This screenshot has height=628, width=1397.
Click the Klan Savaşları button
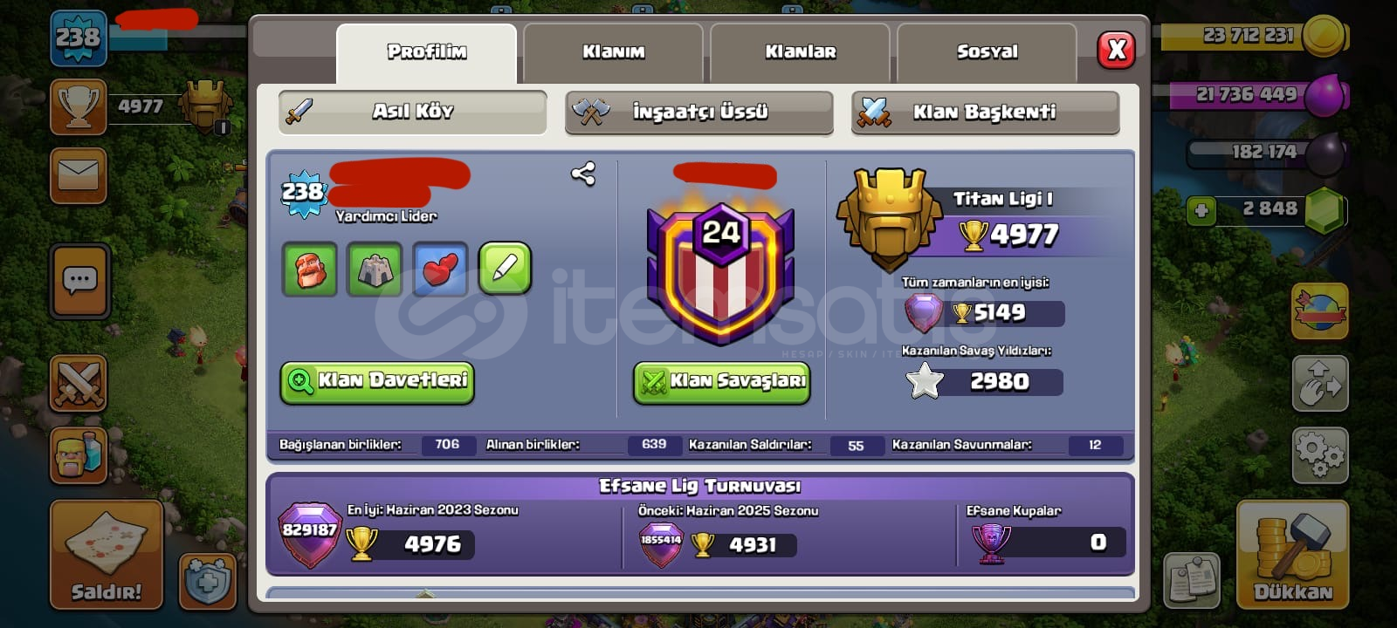(721, 382)
